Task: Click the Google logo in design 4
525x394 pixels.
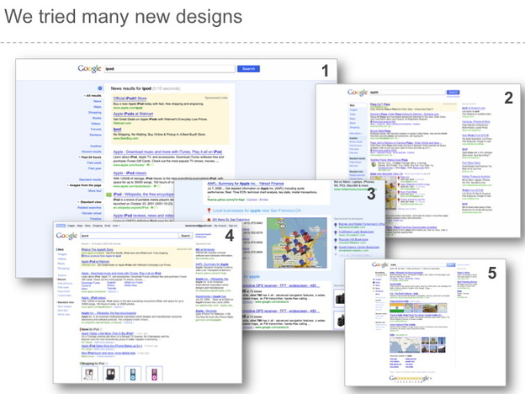Action: [x=66, y=236]
